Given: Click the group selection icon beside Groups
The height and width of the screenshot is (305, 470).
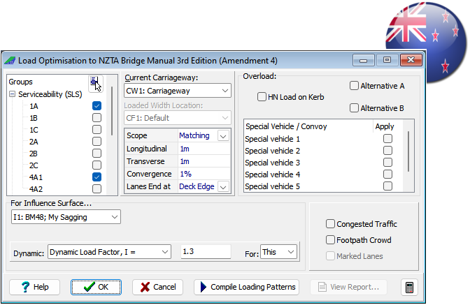Looking at the screenshot, I should 96,83.
